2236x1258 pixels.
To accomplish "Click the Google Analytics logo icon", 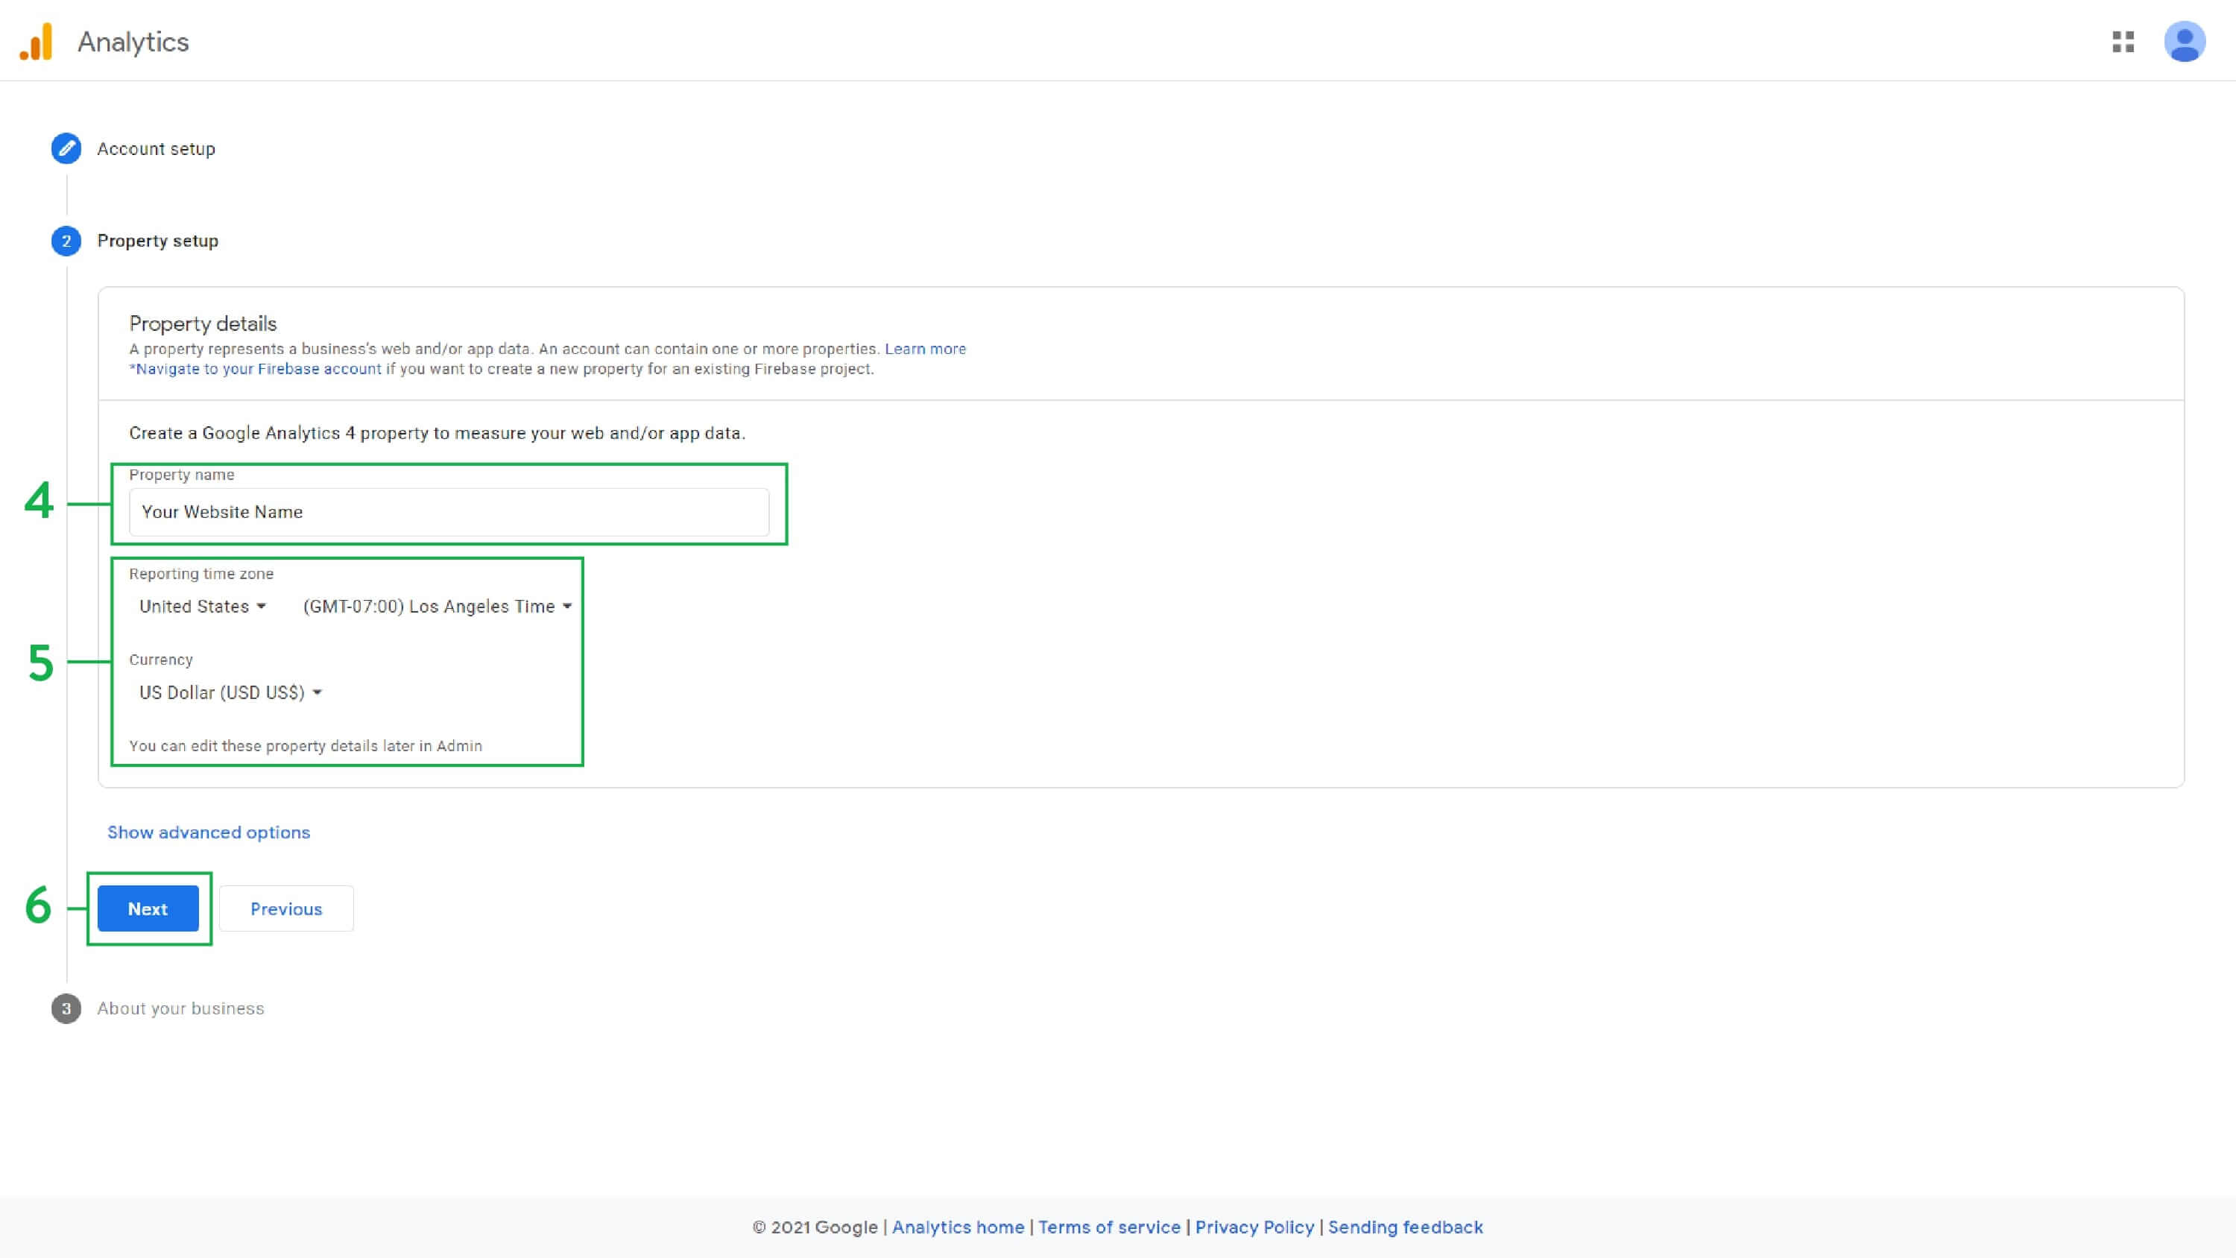I will [x=37, y=42].
